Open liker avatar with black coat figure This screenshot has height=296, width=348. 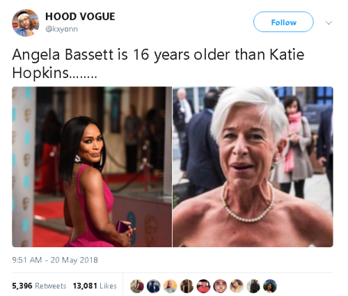253,286
